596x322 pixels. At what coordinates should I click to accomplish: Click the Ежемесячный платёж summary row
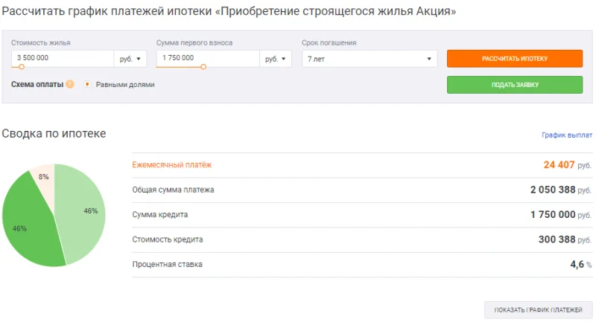click(x=361, y=165)
